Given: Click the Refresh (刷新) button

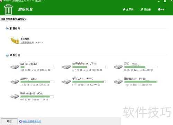Looking at the screenshot, I should [9, 121].
